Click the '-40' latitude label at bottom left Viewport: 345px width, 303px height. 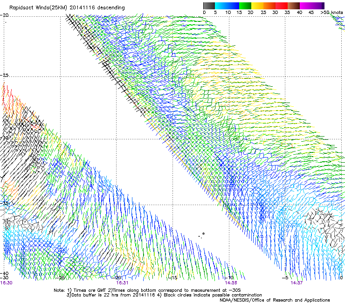4,274
